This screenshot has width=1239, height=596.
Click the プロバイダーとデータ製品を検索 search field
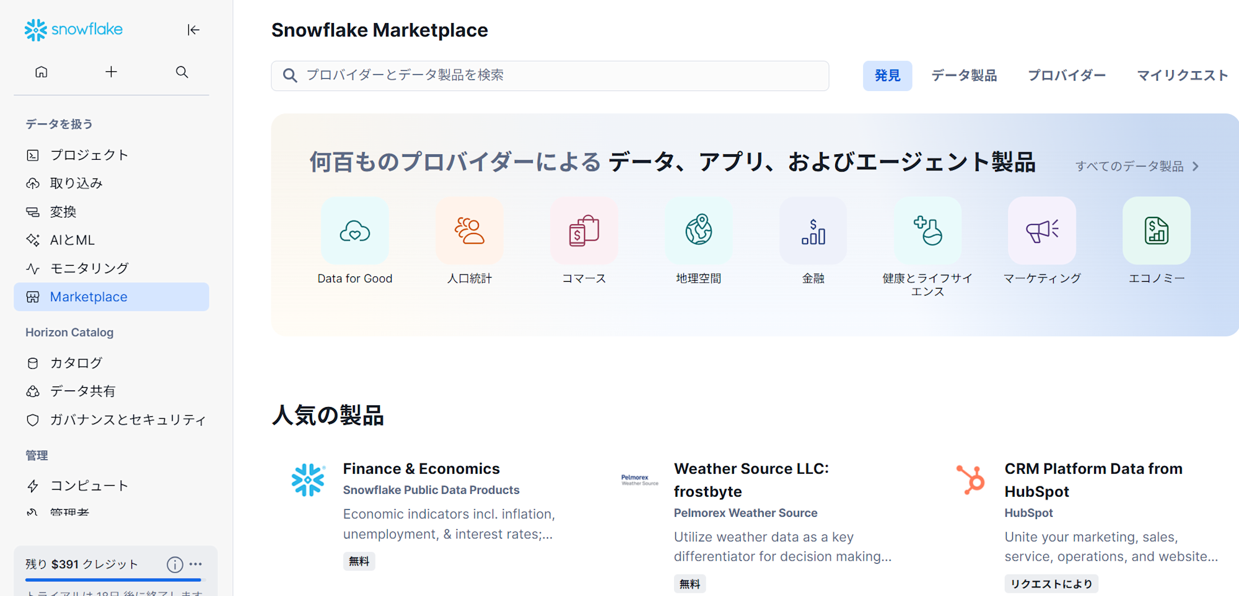coord(550,76)
